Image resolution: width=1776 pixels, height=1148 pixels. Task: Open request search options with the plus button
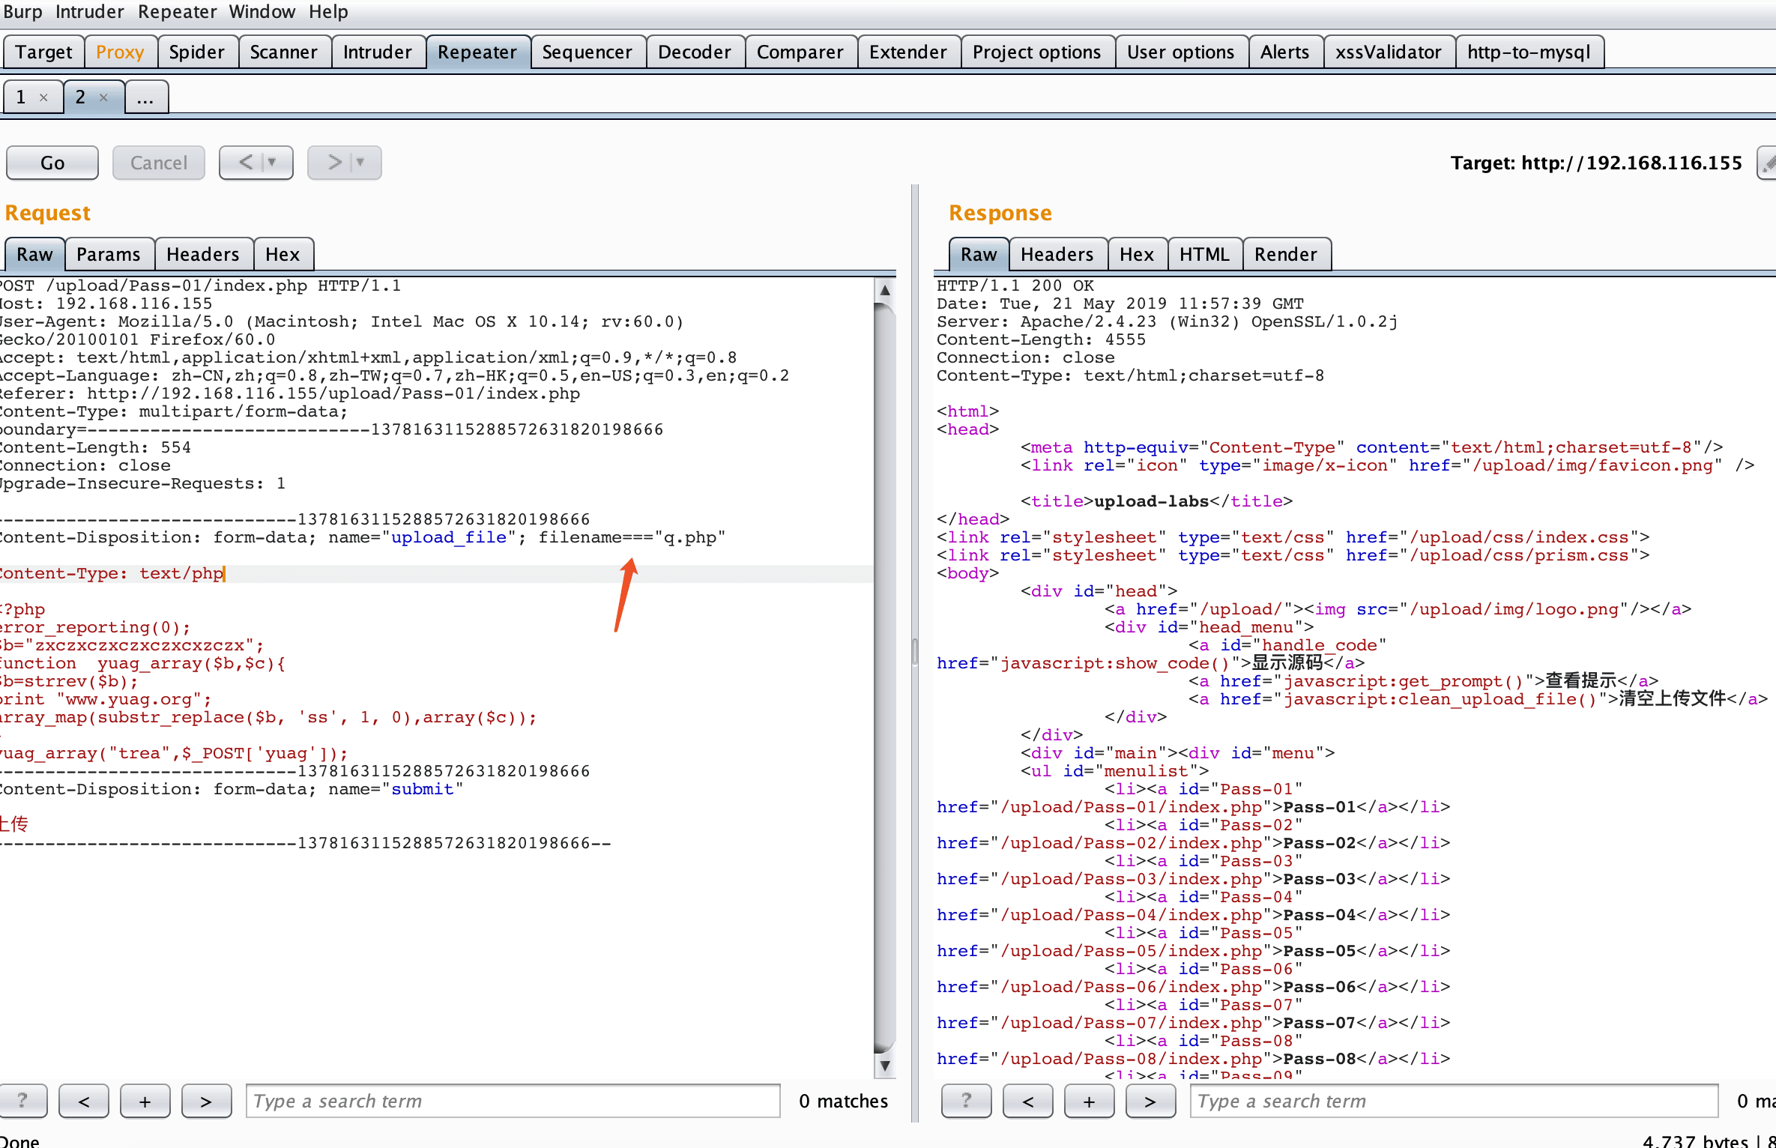[x=145, y=1101]
